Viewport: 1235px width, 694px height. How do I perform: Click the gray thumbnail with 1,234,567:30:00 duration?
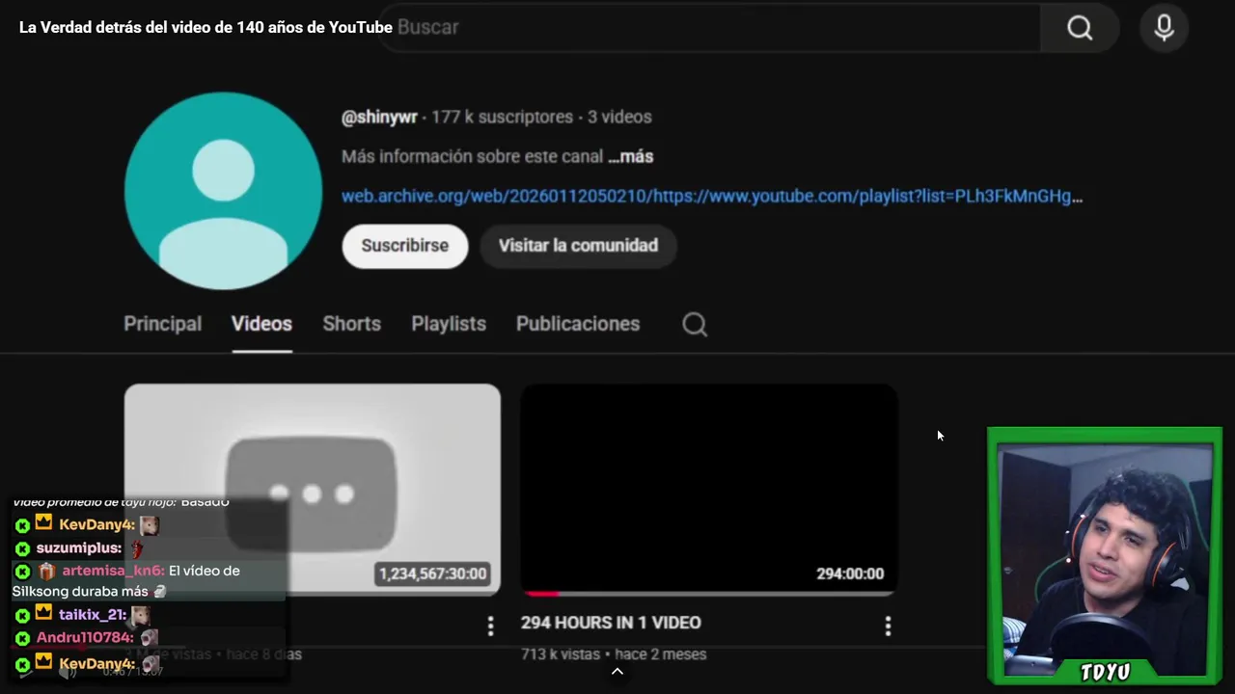(313, 489)
